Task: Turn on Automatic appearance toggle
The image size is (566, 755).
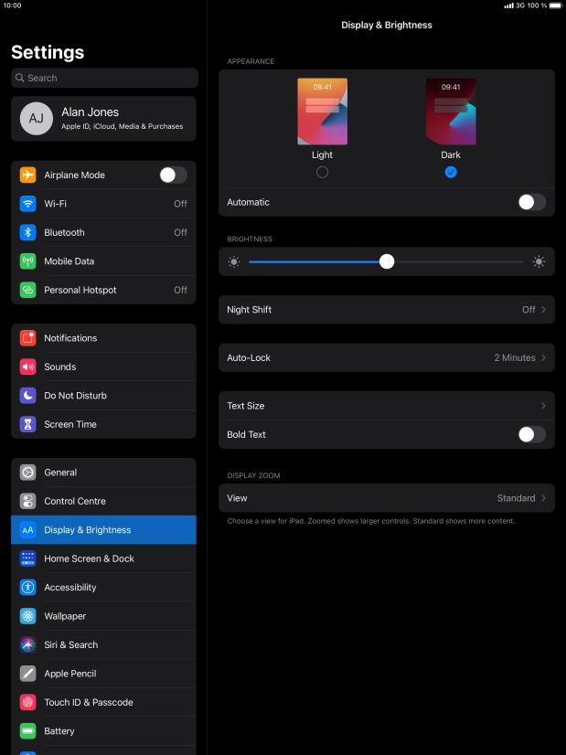Action: point(531,202)
